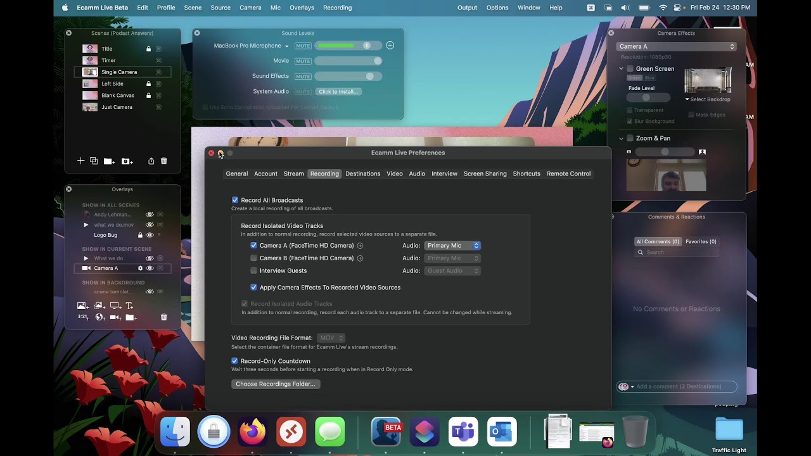
Task: Open Shortcuts app from the Dock
Action: click(x=425, y=433)
